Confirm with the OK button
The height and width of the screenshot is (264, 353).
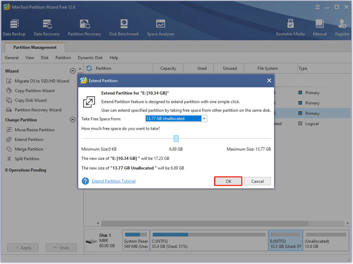point(228,181)
